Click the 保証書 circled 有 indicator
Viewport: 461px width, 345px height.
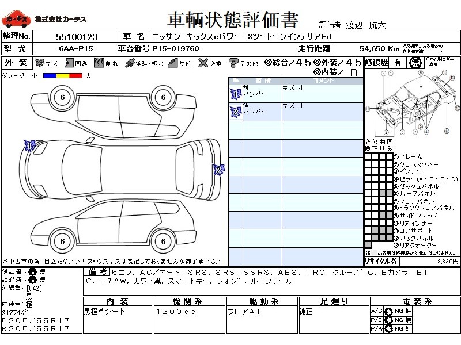tap(33, 271)
